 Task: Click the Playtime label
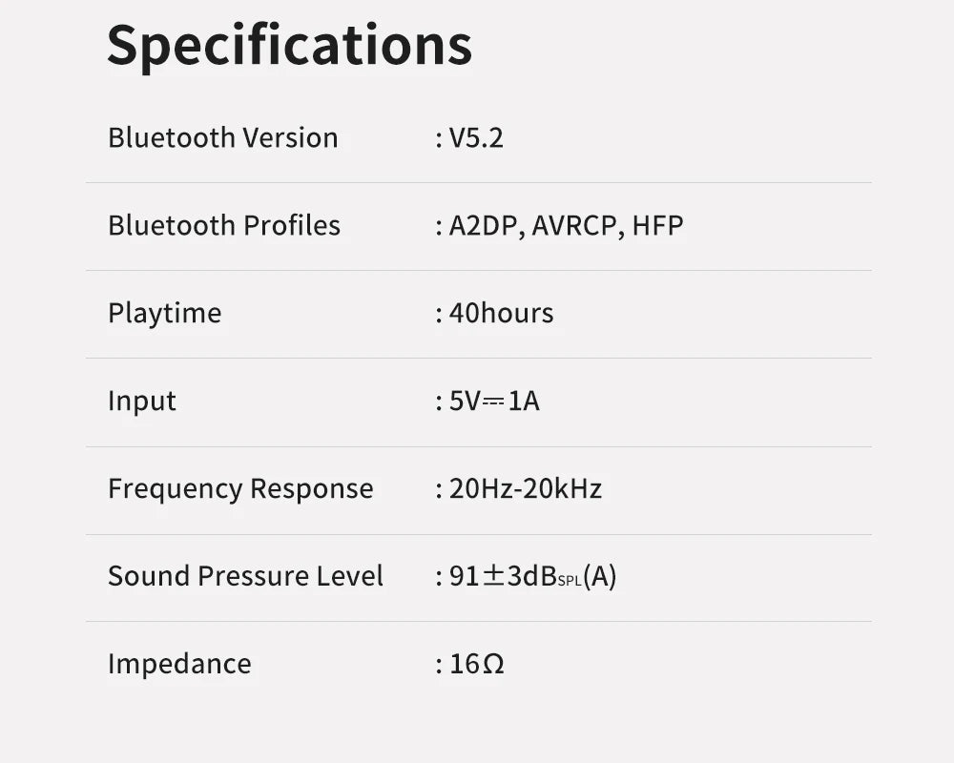(164, 313)
